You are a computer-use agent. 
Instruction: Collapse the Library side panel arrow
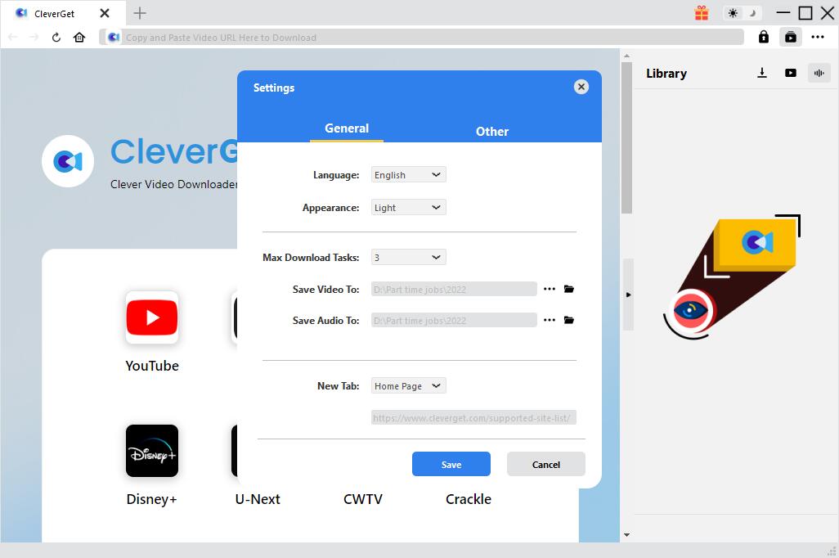coord(628,295)
